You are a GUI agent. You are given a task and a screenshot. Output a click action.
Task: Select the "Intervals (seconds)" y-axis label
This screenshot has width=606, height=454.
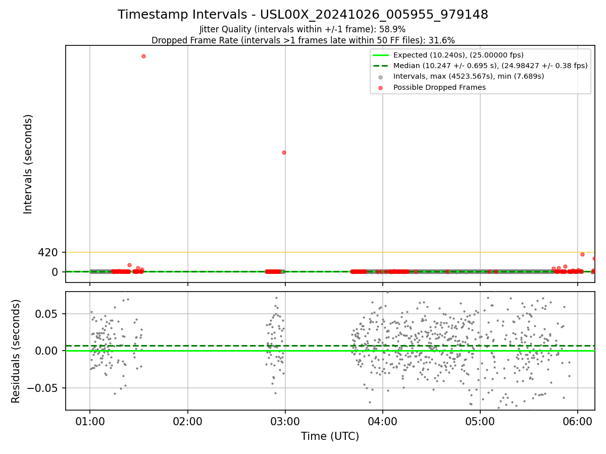tap(28, 164)
